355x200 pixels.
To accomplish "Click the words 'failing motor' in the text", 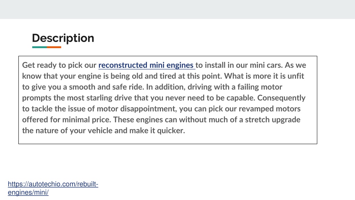I will pyautogui.click(x=260, y=87).
